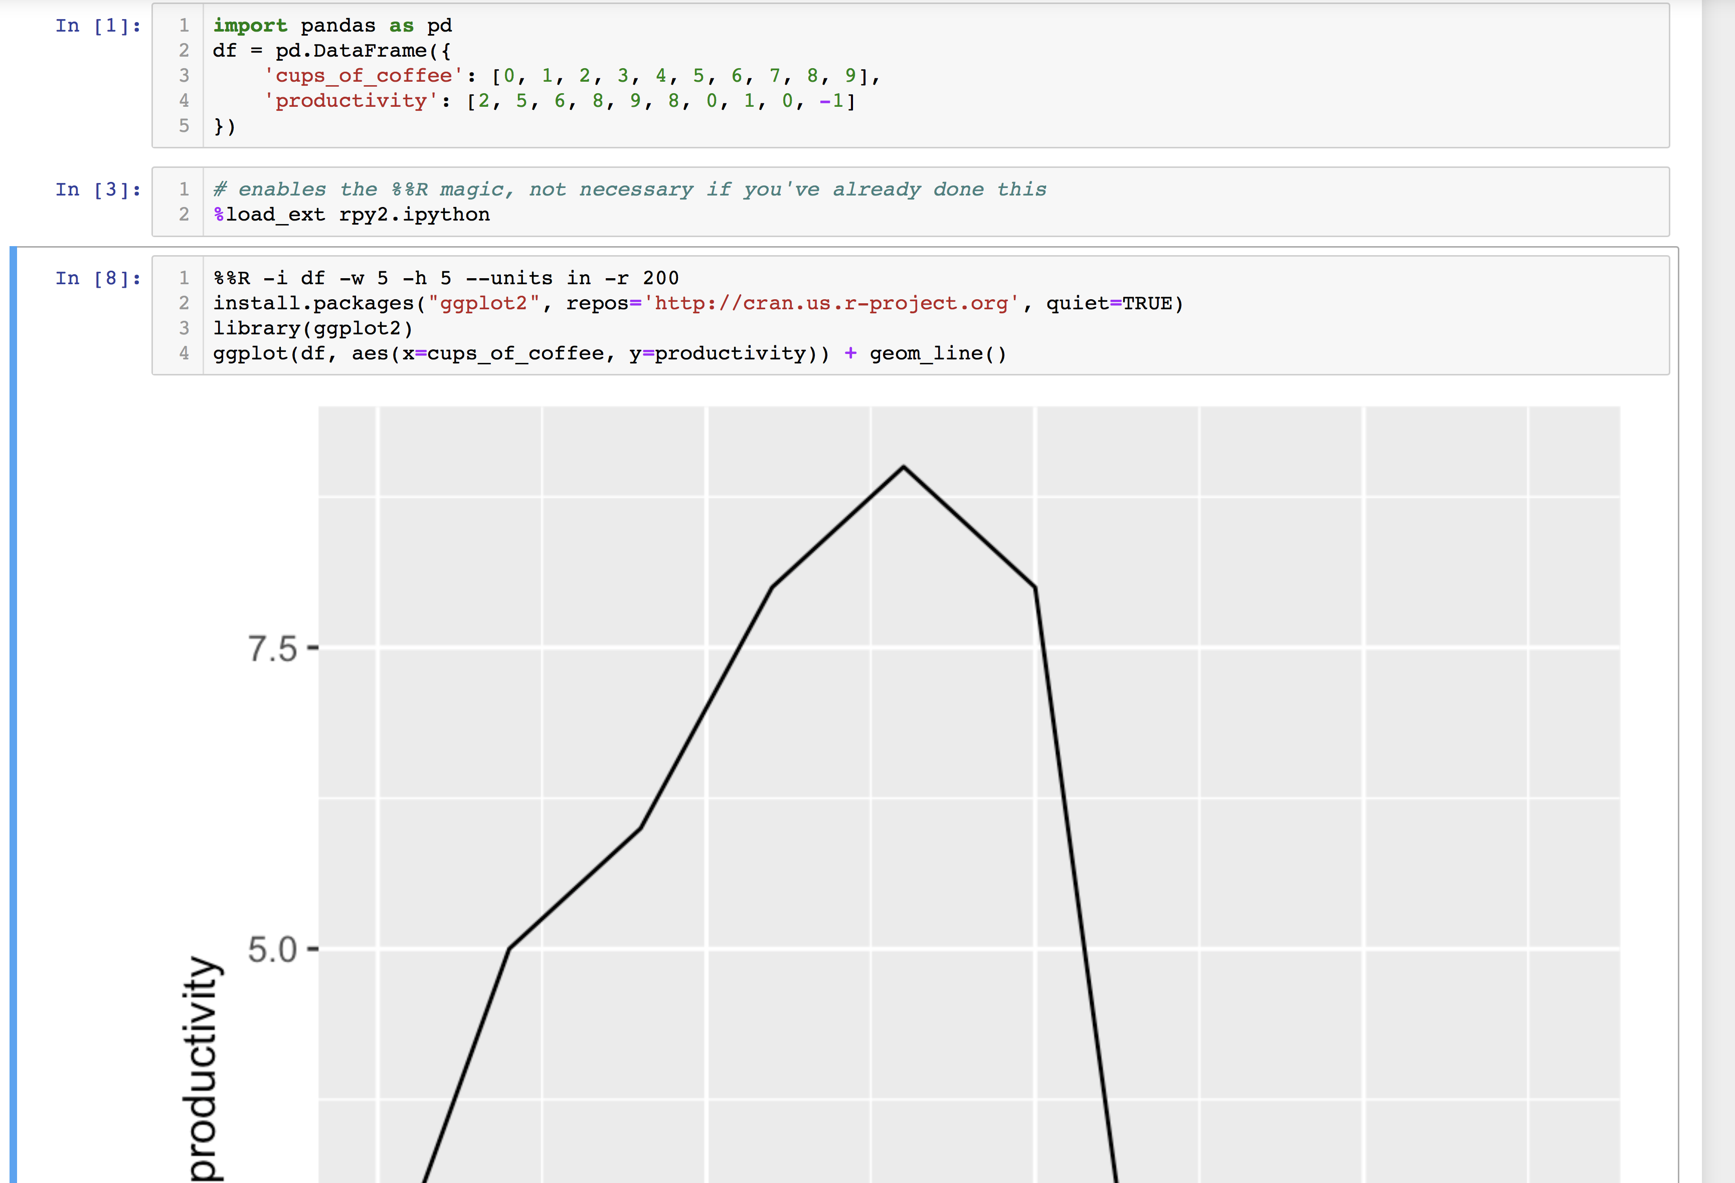Click the In [8] cell prompt
Screen dimensions: 1735x1183
click(98, 278)
